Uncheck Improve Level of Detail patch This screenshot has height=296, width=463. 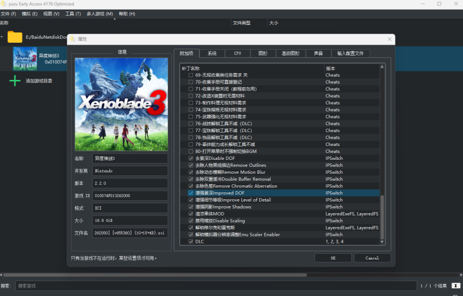pos(191,200)
